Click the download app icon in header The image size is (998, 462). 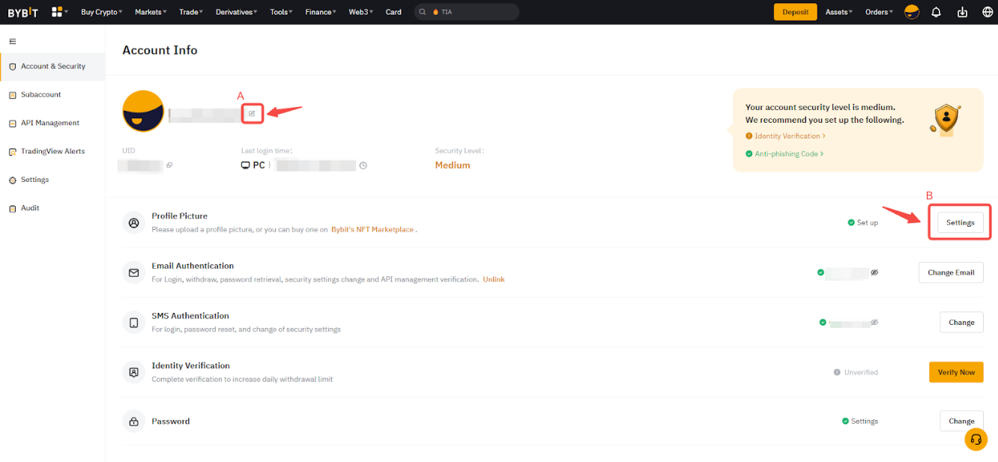pos(962,12)
